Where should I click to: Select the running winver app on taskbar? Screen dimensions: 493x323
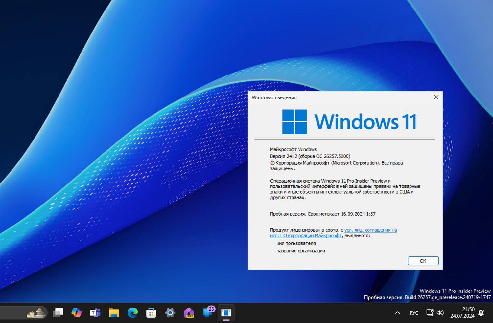click(226, 312)
